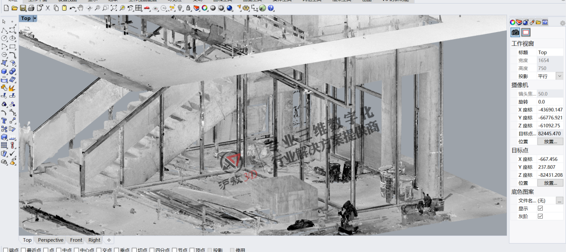
Task: Click the Save file icon in the toolbar
Action: coord(23,8)
